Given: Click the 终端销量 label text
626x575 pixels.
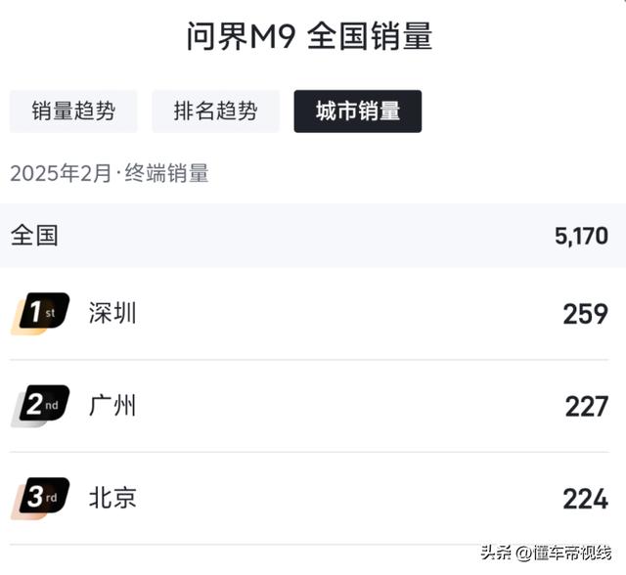Looking at the screenshot, I should [167, 174].
